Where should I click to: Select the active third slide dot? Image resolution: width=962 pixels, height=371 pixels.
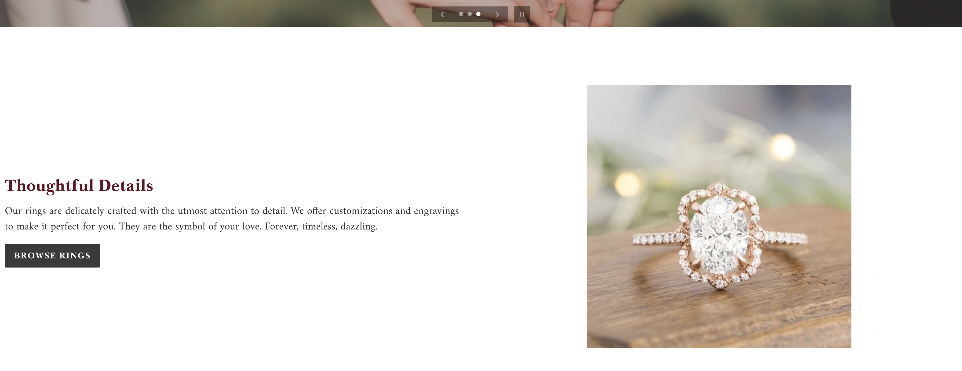[x=478, y=14]
